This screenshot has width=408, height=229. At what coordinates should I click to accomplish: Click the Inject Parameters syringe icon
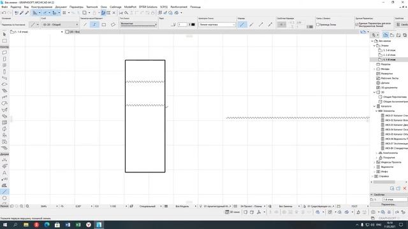pyautogui.click(x=27, y=13)
